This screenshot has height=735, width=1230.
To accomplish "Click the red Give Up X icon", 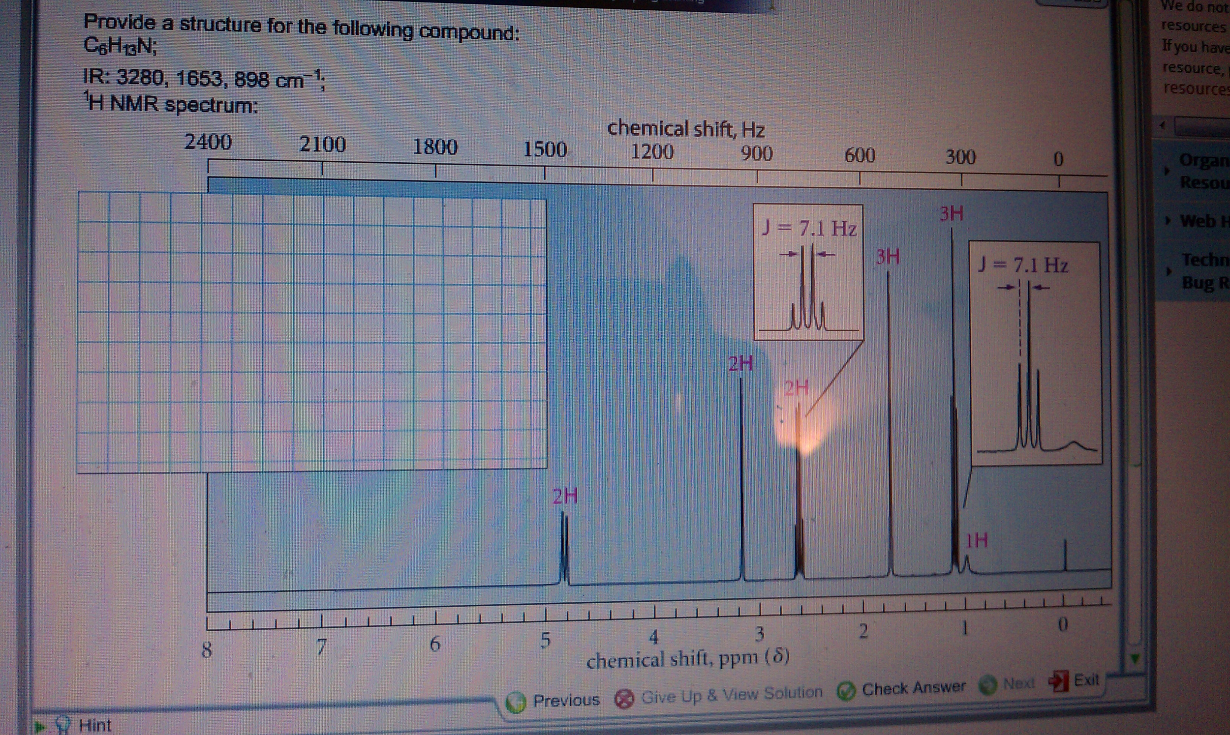I will point(624,699).
